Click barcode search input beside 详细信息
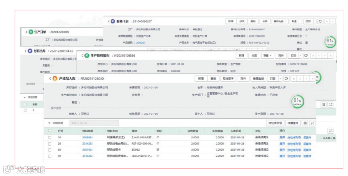The height and width of the screenshot is (176, 348). pyautogui.click(x=94, y=123)
